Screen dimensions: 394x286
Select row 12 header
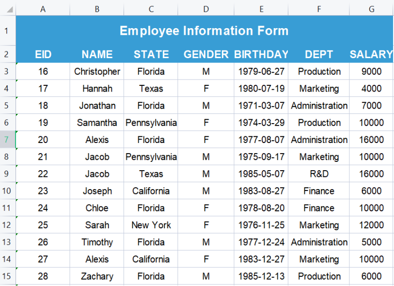coord(7,225)
